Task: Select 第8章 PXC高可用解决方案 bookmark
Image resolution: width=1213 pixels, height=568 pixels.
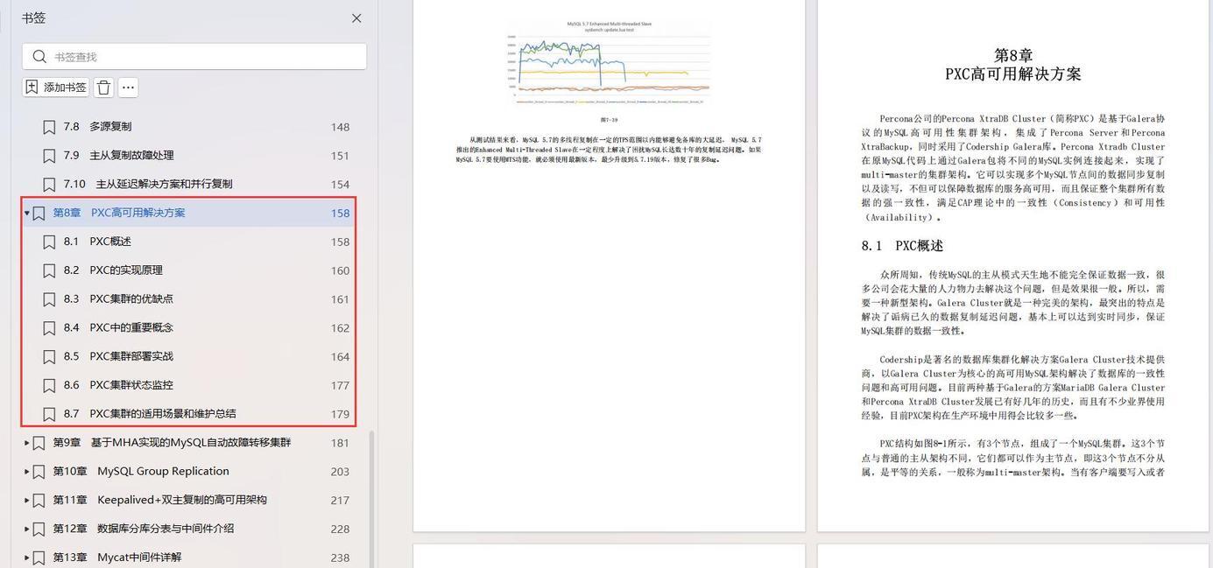Action: click(x=119, y=213)
